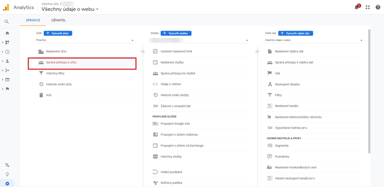Click the Nastavení účtu building icon

click(41, 52)
